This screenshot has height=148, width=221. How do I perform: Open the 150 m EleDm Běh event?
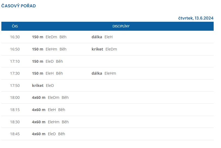click(49, 37)
